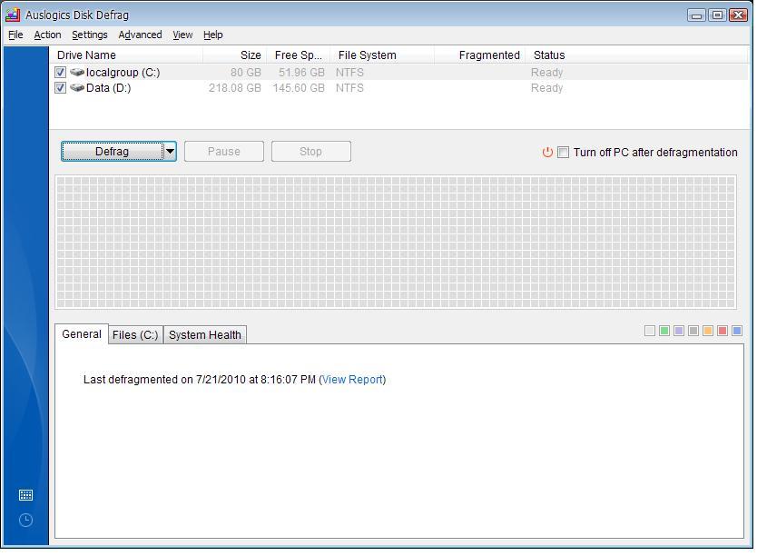Click the Ready status of localgroup (C:)
The height and width of the screenshot is (556, 757).
(547, 73)
